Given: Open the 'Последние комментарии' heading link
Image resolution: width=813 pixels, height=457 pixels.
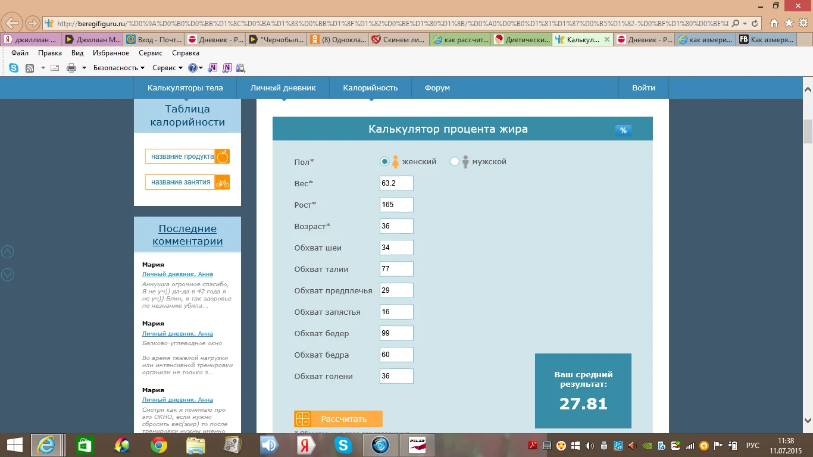Looking at the screenshot, I should 187,235.
